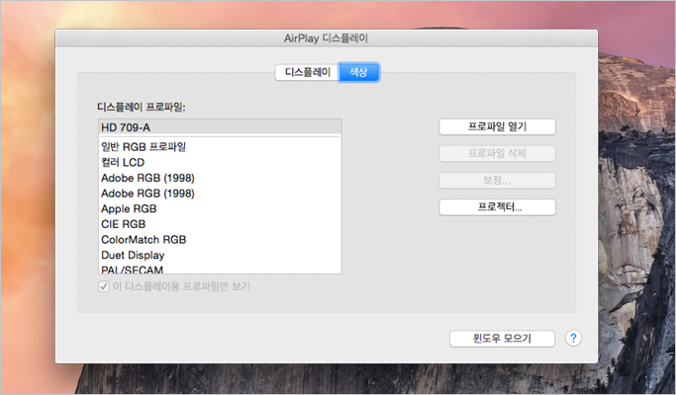Open help with the question mark icon
Screen dimensions: 676x395
[573, 338]
